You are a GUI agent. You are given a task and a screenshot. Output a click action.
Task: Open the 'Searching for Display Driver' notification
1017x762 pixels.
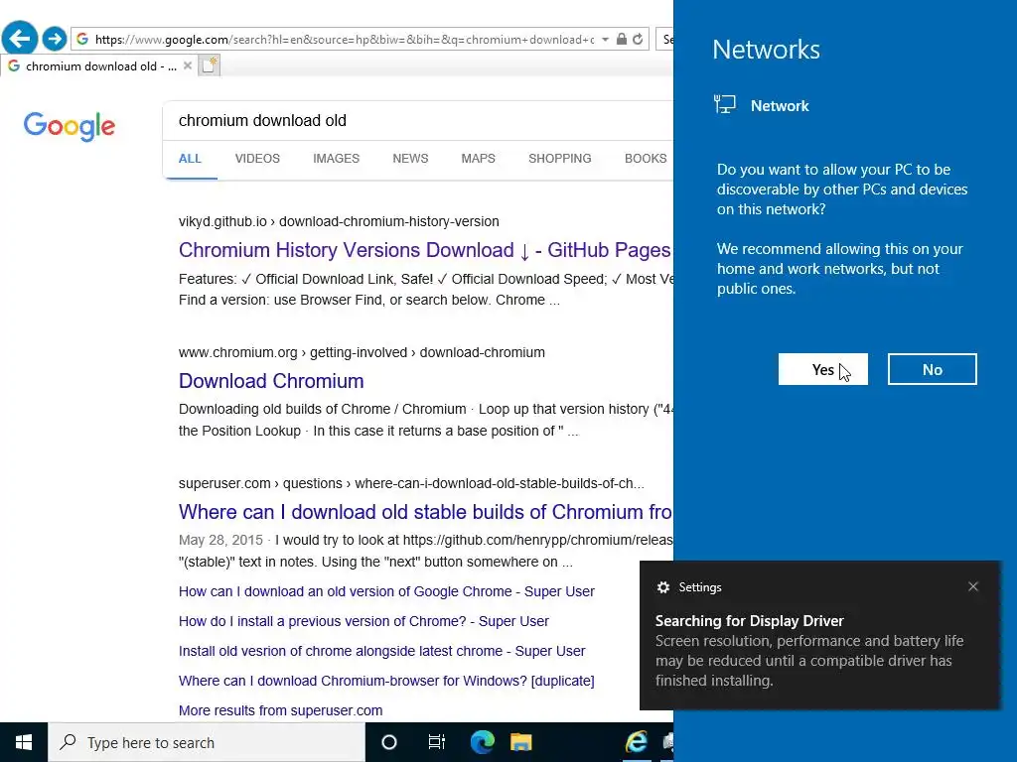pyautogui.click(x=819, y=635)
